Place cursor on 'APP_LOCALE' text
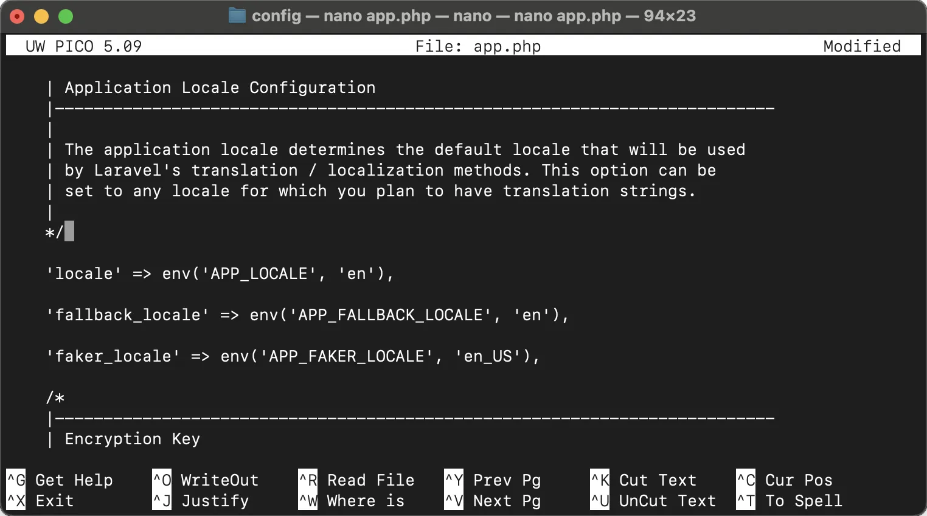The height and width of the screenshot is (516, 927). pyautogui.click(x=259, y=274)
